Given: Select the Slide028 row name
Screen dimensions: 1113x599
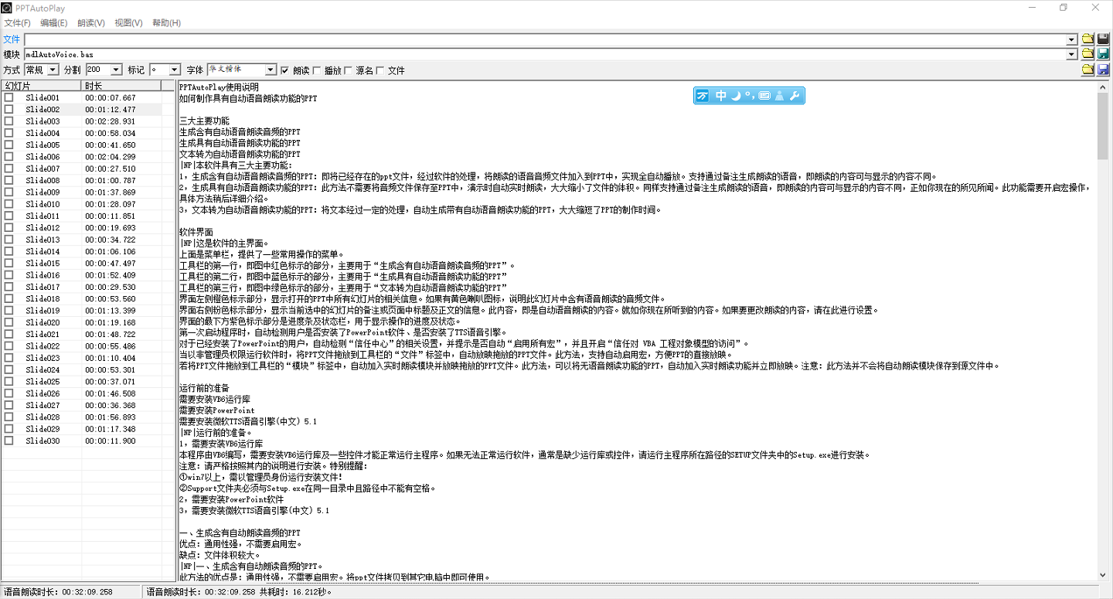Looking at the screenshot, I should pos(43,417).
